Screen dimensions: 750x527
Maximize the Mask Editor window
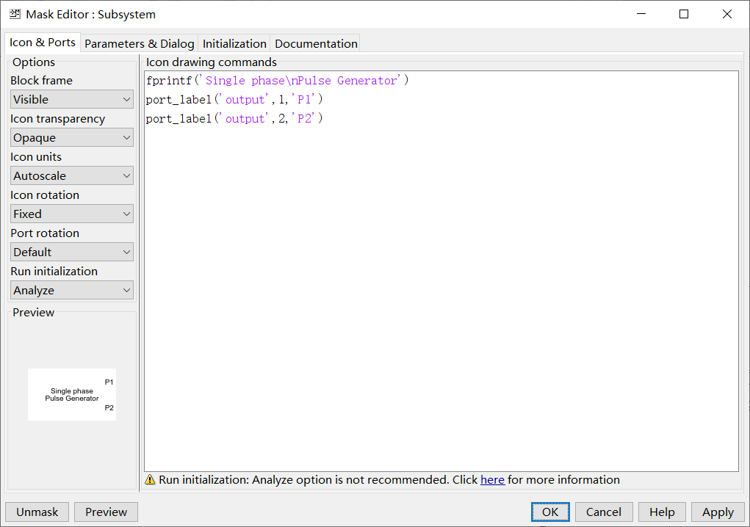click(684, 14)
